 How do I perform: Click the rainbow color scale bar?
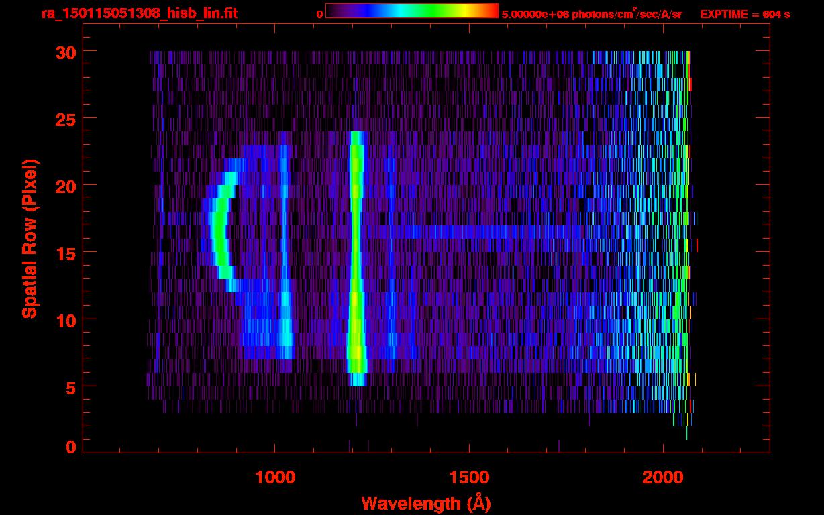tap(411, 11)
